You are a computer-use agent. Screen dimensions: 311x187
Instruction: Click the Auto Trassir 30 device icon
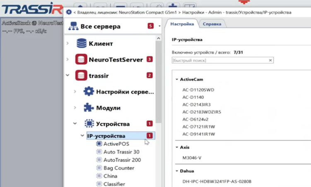click(x=99, y=152)
